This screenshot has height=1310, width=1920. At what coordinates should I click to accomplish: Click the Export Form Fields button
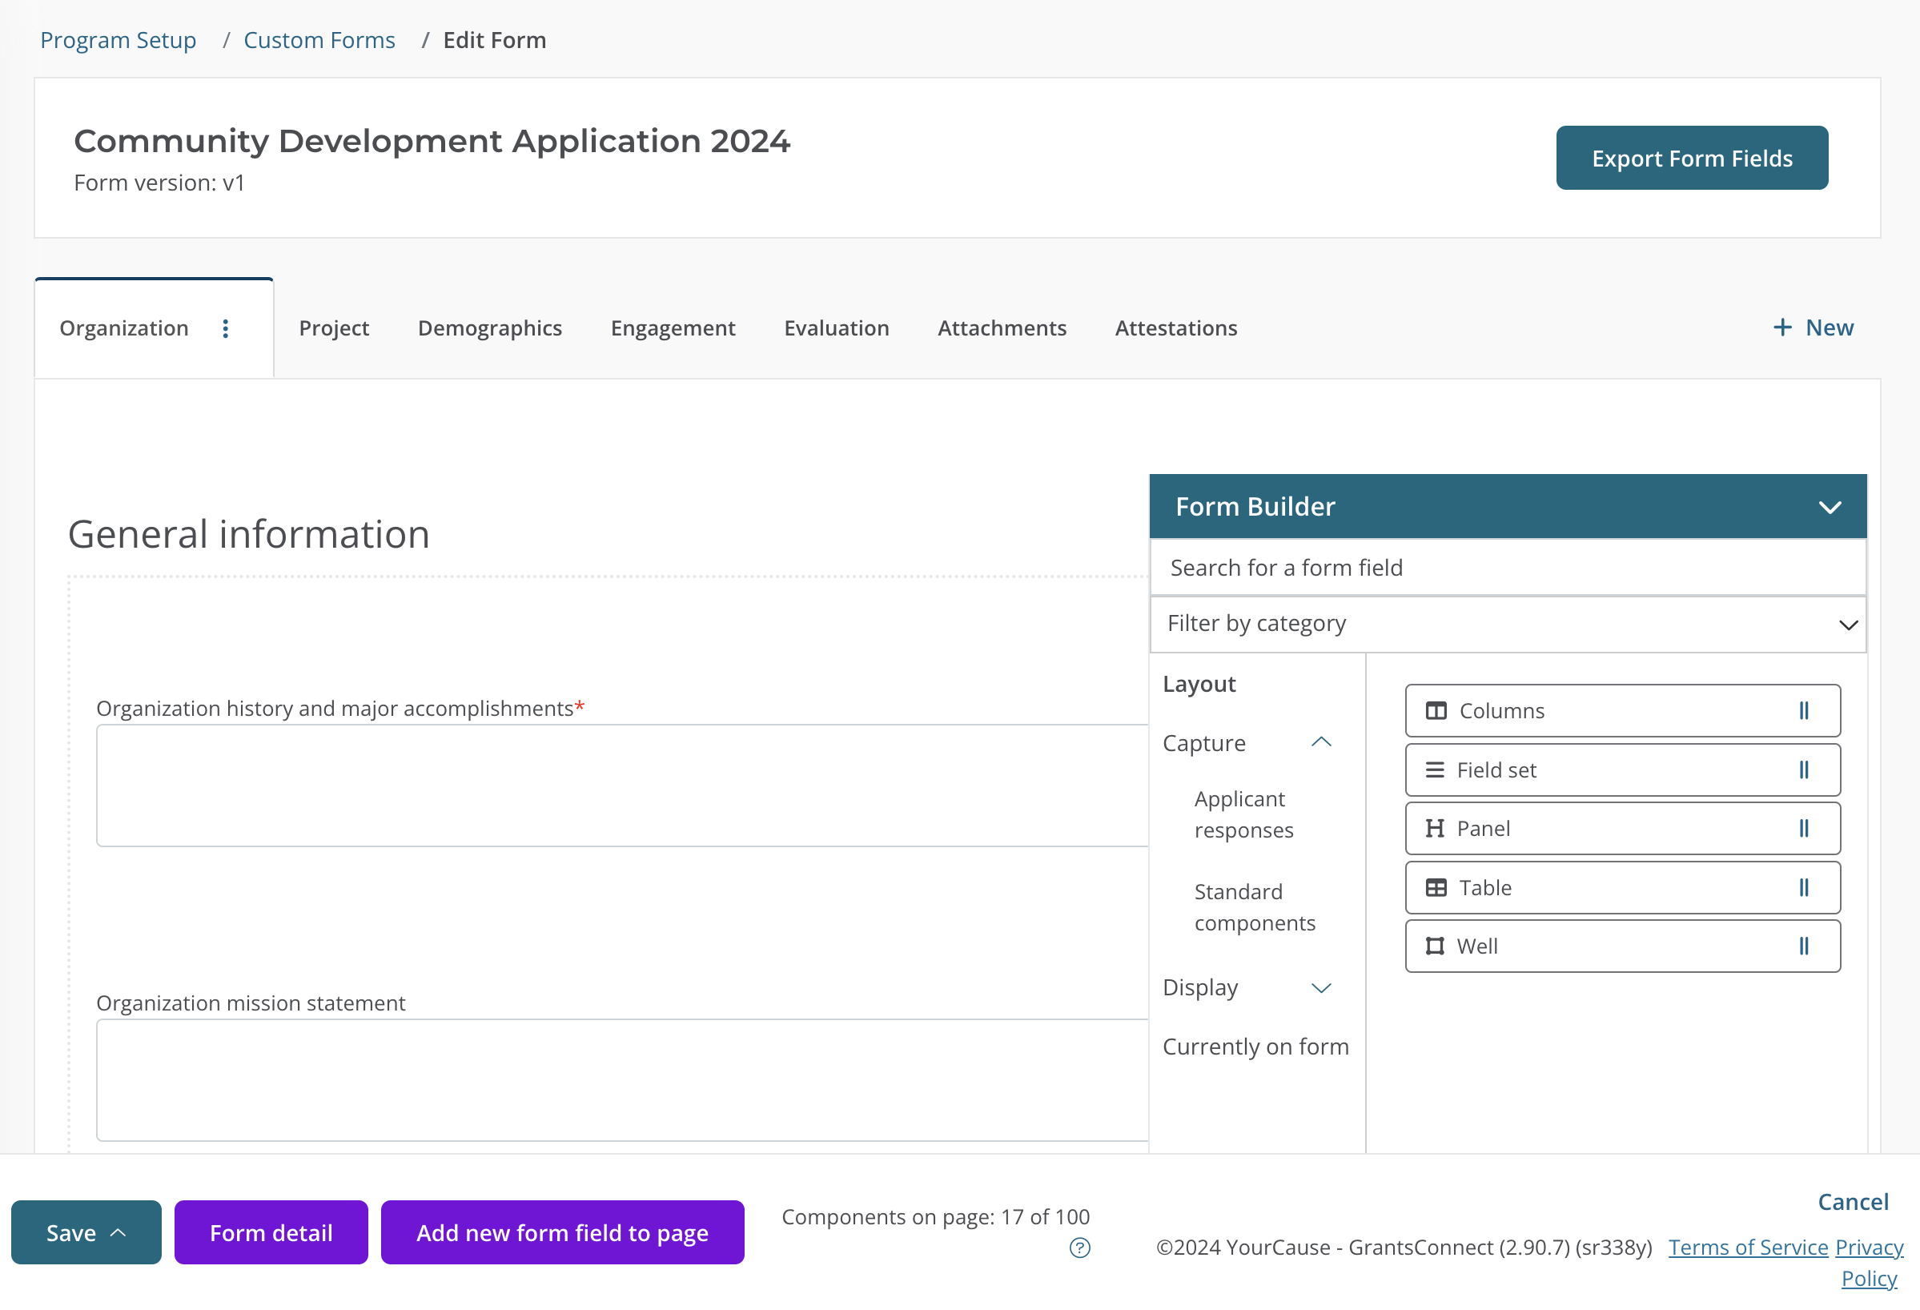coord(1691,158)
